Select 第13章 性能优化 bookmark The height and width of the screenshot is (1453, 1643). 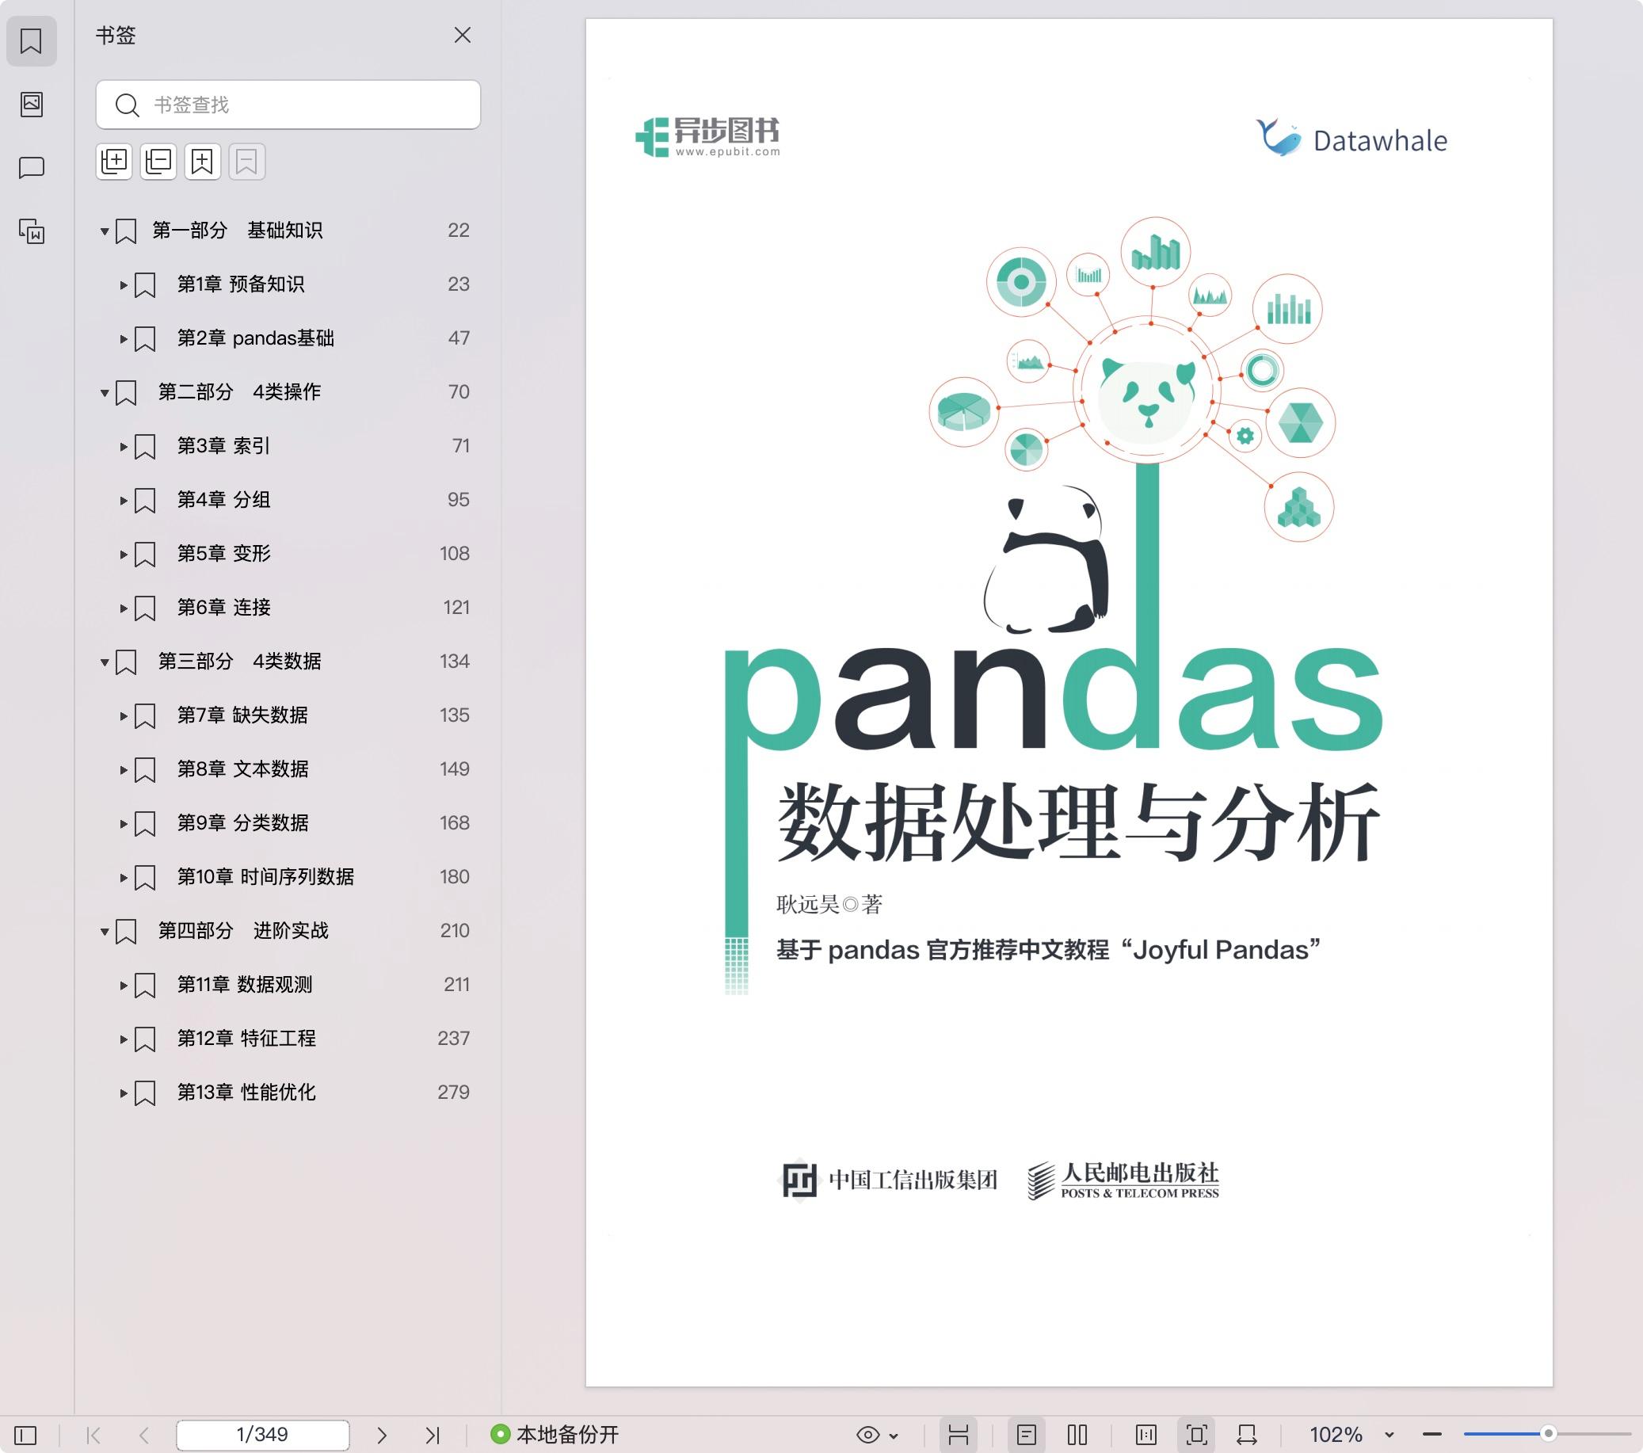(x=246, y=1093)
